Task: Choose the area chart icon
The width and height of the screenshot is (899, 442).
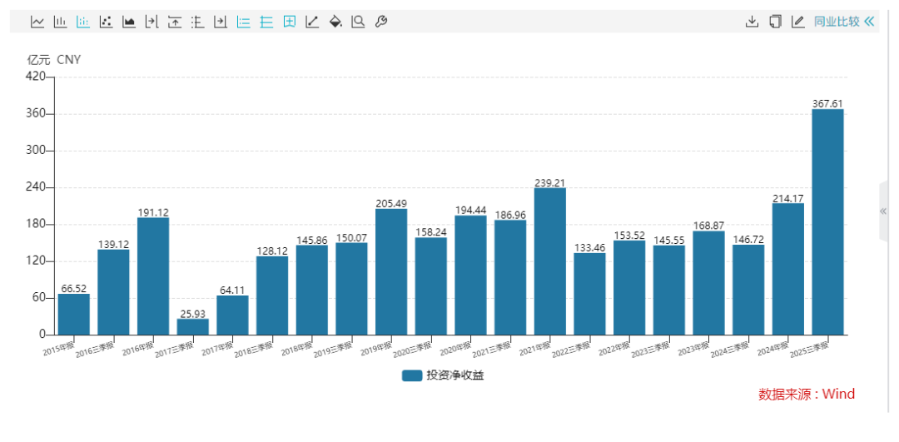Action: 129,22
